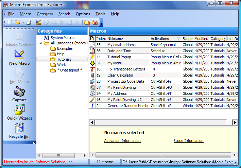241x168 pixels.
Task: Open the toolbar options overflow arrow
Action: click(101, 24)
